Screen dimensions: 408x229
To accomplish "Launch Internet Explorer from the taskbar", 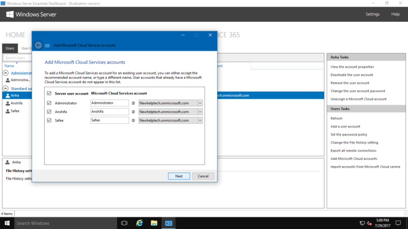I will tap(139, 223).
